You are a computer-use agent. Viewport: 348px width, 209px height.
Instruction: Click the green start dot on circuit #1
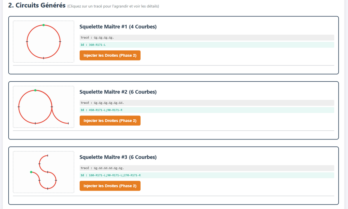pos(43,25)
